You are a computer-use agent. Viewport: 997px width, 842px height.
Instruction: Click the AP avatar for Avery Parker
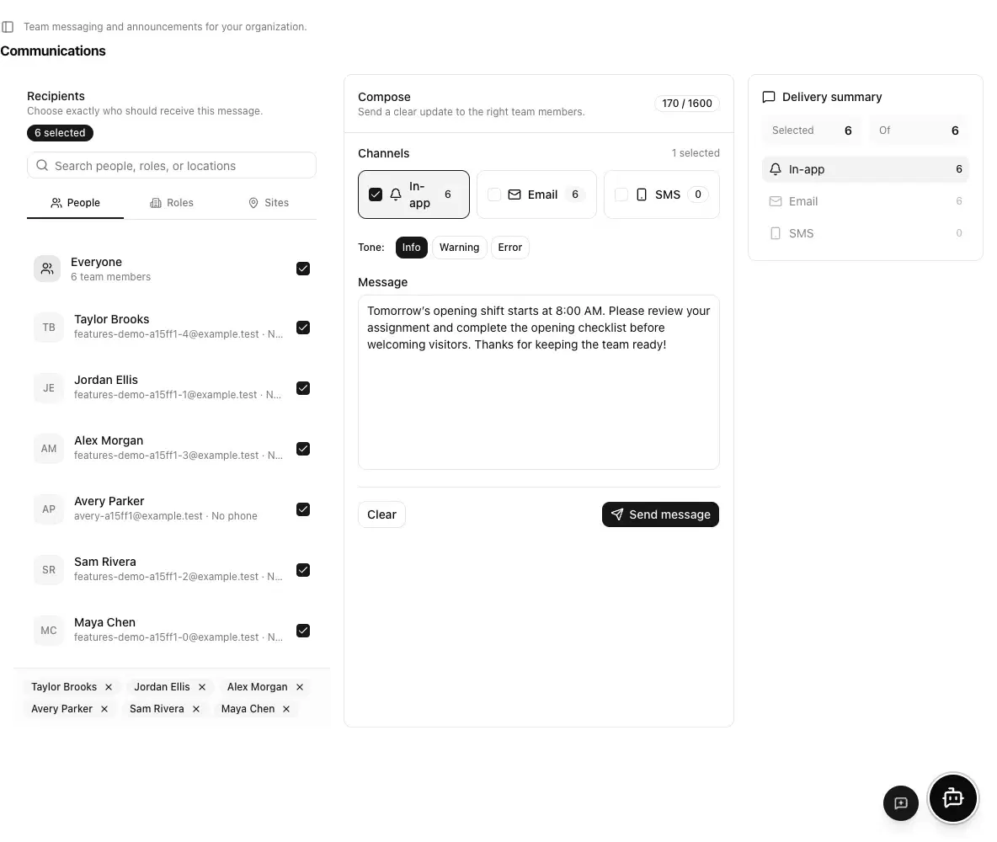[49, 509]
